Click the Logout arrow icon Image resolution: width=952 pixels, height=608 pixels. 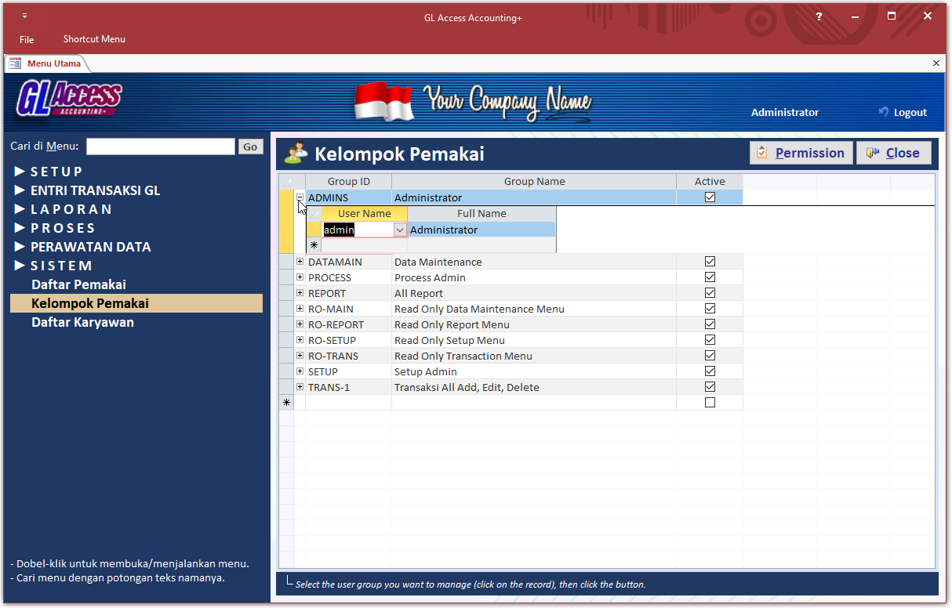884,112
